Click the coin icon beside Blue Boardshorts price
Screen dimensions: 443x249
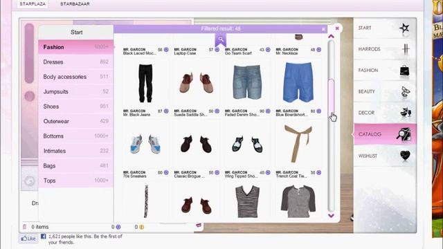318,111
